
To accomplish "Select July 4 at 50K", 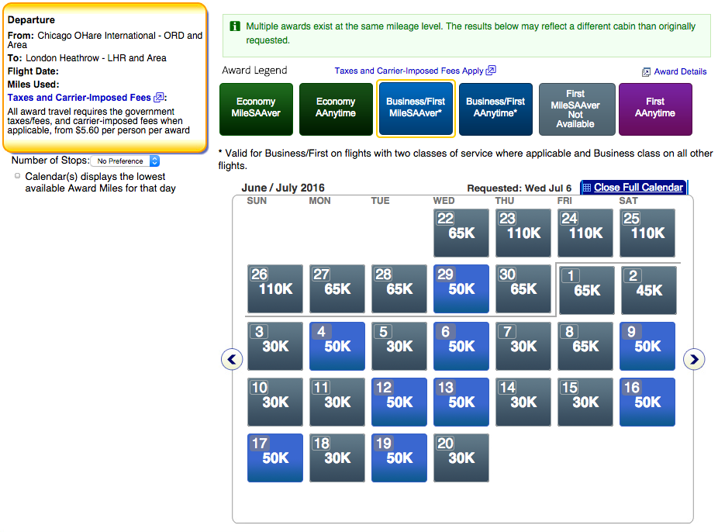I will (x=337, y=346).
